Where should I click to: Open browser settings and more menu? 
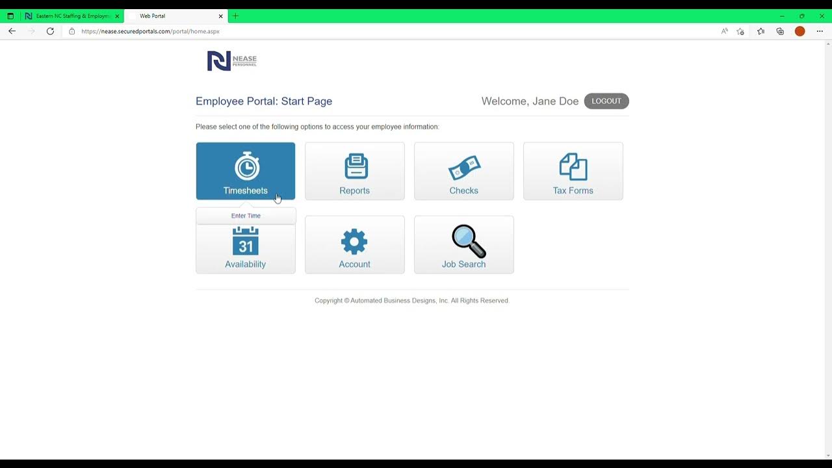point(820,31)
